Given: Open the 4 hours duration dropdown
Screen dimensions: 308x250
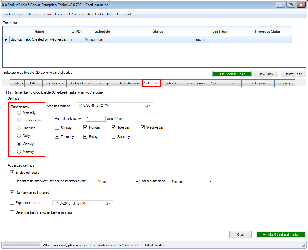Looking at the screenshot, I should click(192, 182).
